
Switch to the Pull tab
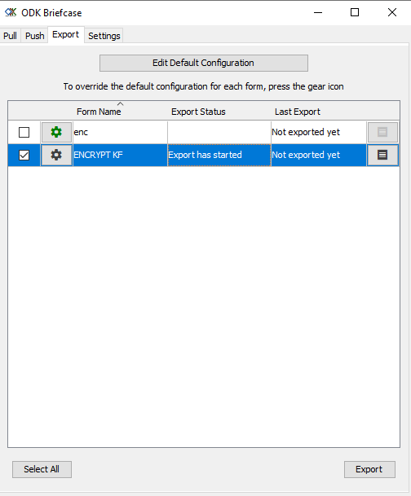pyautogui.click(x=10, y=36)
